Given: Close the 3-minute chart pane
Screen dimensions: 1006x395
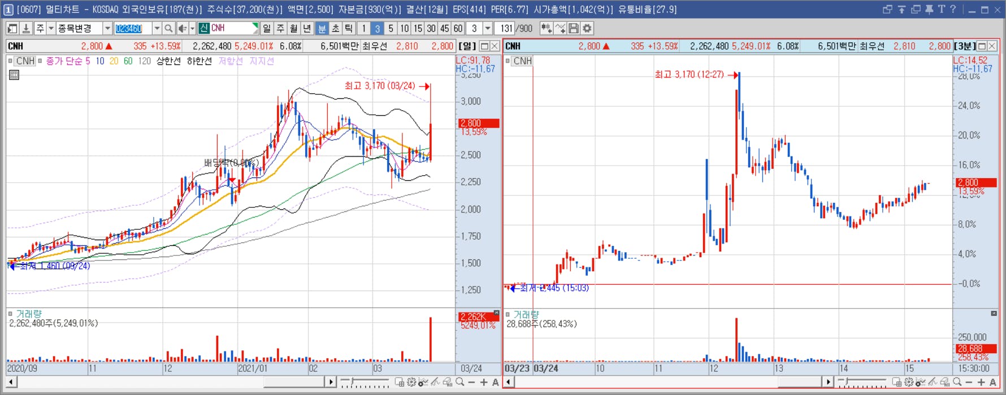Looking at the screenshot, I should tap(992, 46).
